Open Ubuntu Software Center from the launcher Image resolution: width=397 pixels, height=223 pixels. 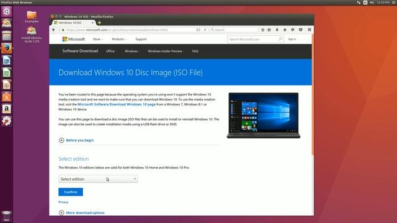click(x=7, y=97)
